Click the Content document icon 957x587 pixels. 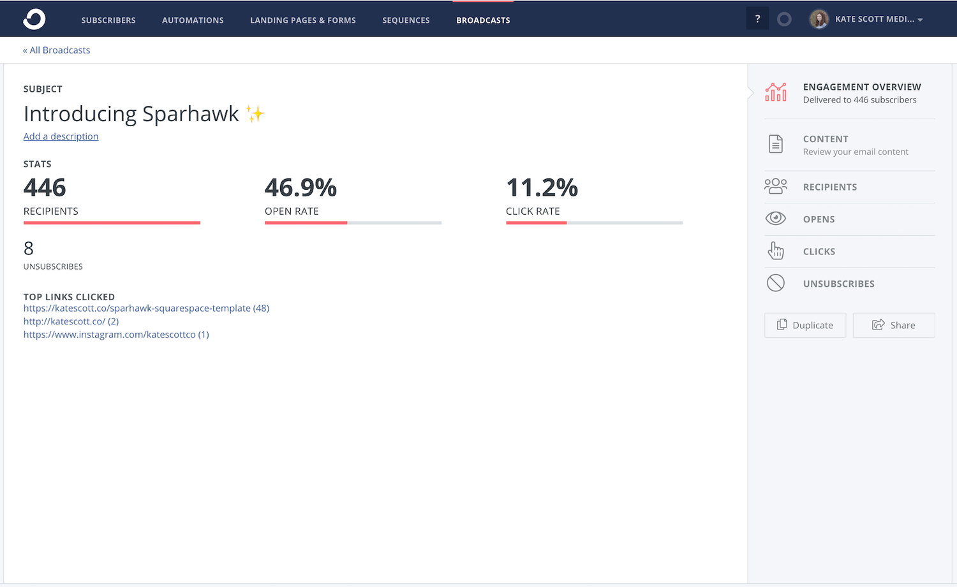coord(776,144)
